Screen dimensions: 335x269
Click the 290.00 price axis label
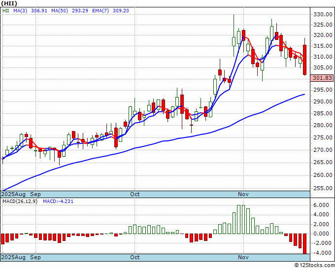coord(323,101)
